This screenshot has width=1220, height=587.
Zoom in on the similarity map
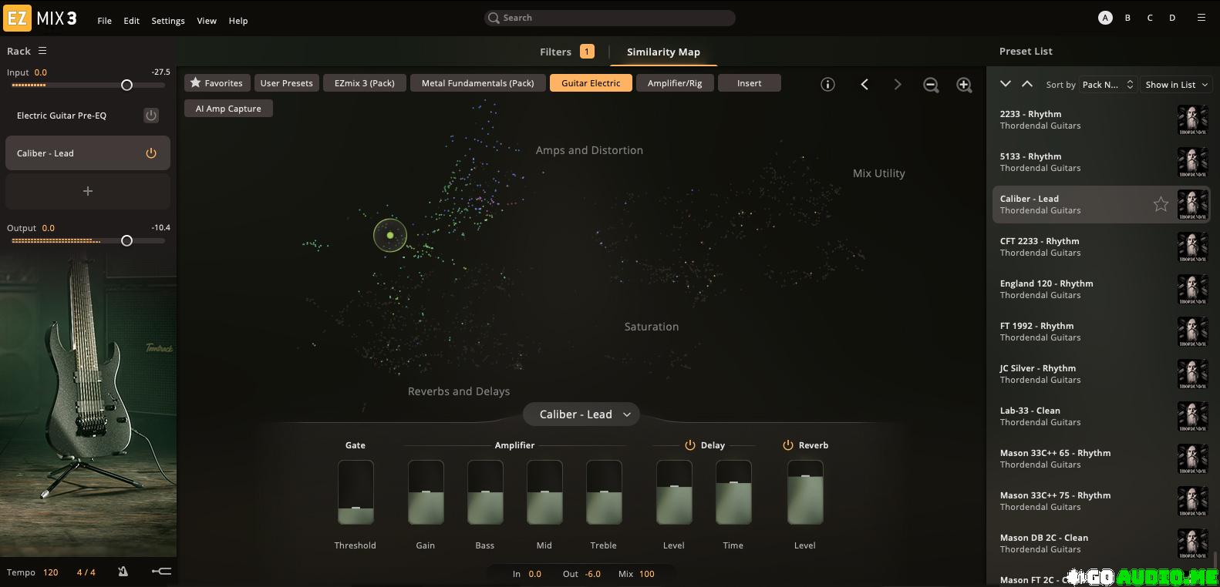[x=964, y=85]
